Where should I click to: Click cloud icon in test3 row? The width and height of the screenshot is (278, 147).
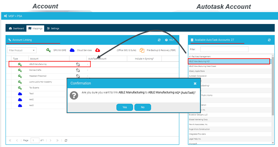(20, 106)
